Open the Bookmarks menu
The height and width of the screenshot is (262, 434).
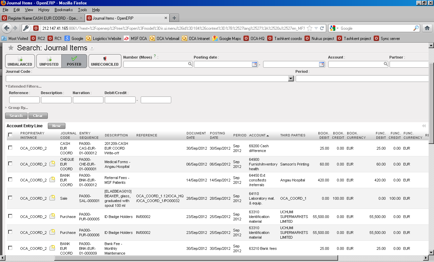63,10
